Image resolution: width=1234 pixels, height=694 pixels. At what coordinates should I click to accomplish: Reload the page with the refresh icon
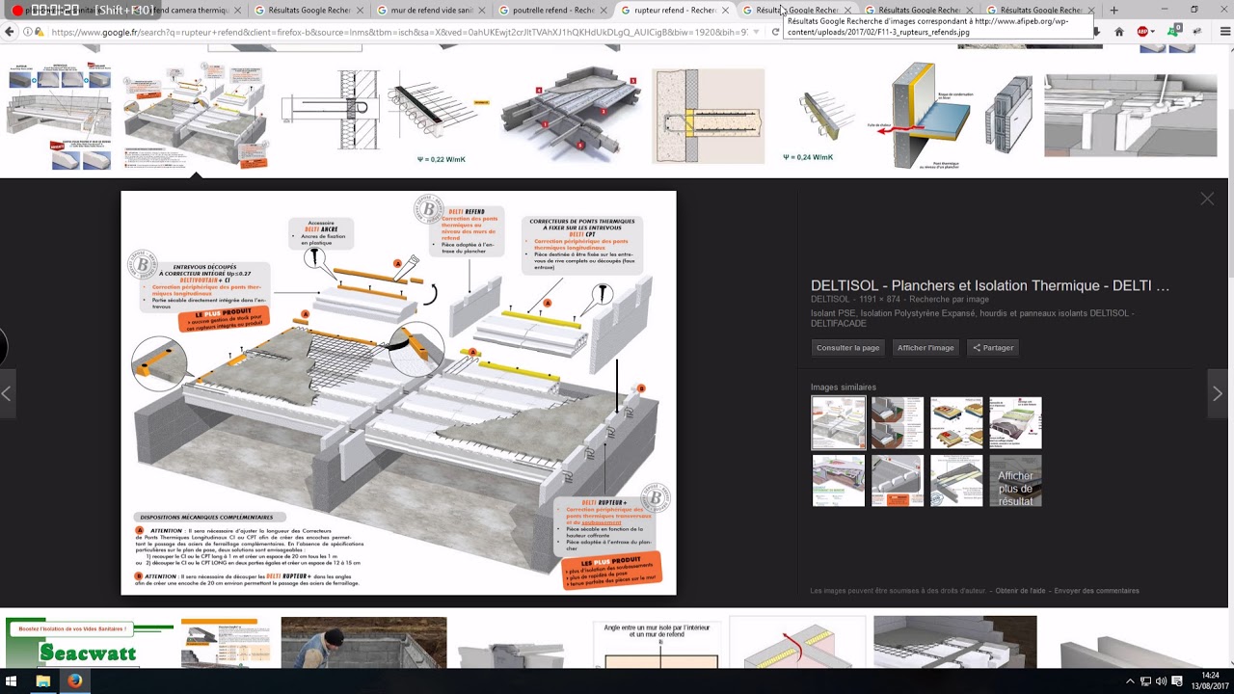tap(774, 32)
